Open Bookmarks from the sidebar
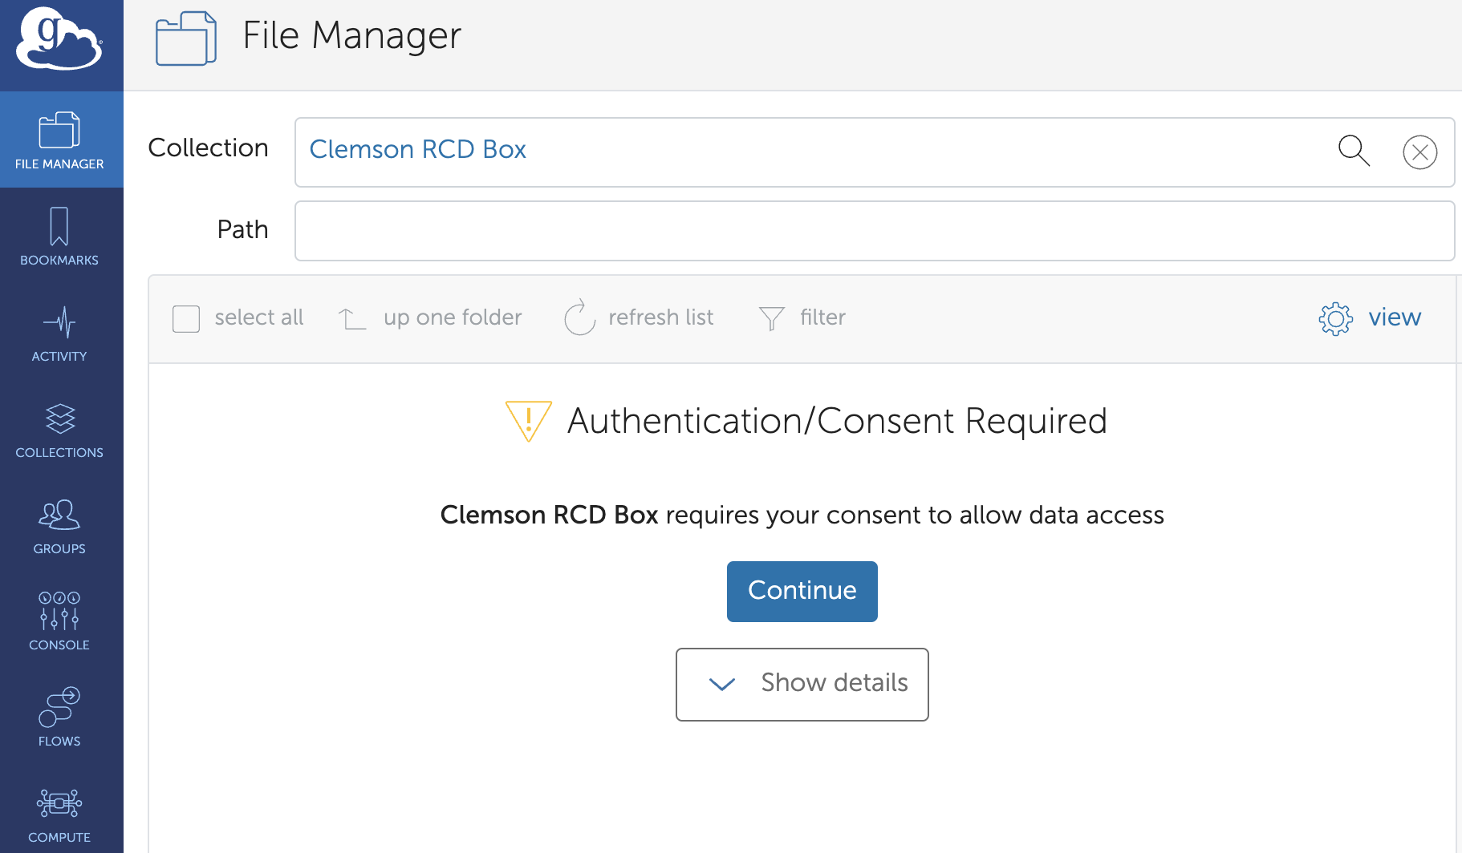The width and height of the screenshot is (1462, 853). (x=59, y=236)
